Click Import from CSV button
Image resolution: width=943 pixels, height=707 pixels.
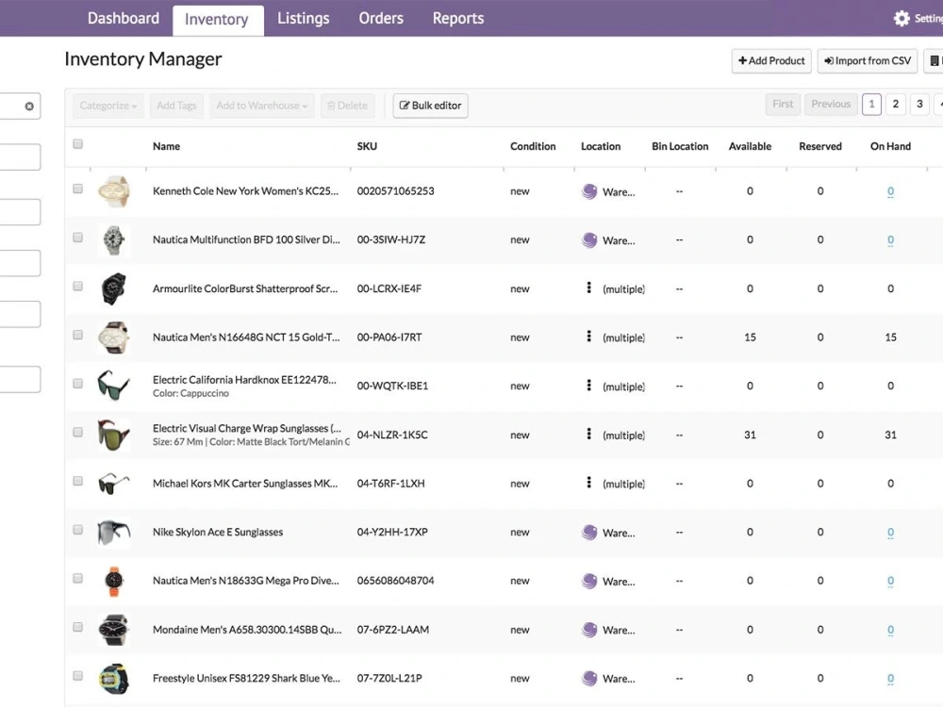point(868,60)
